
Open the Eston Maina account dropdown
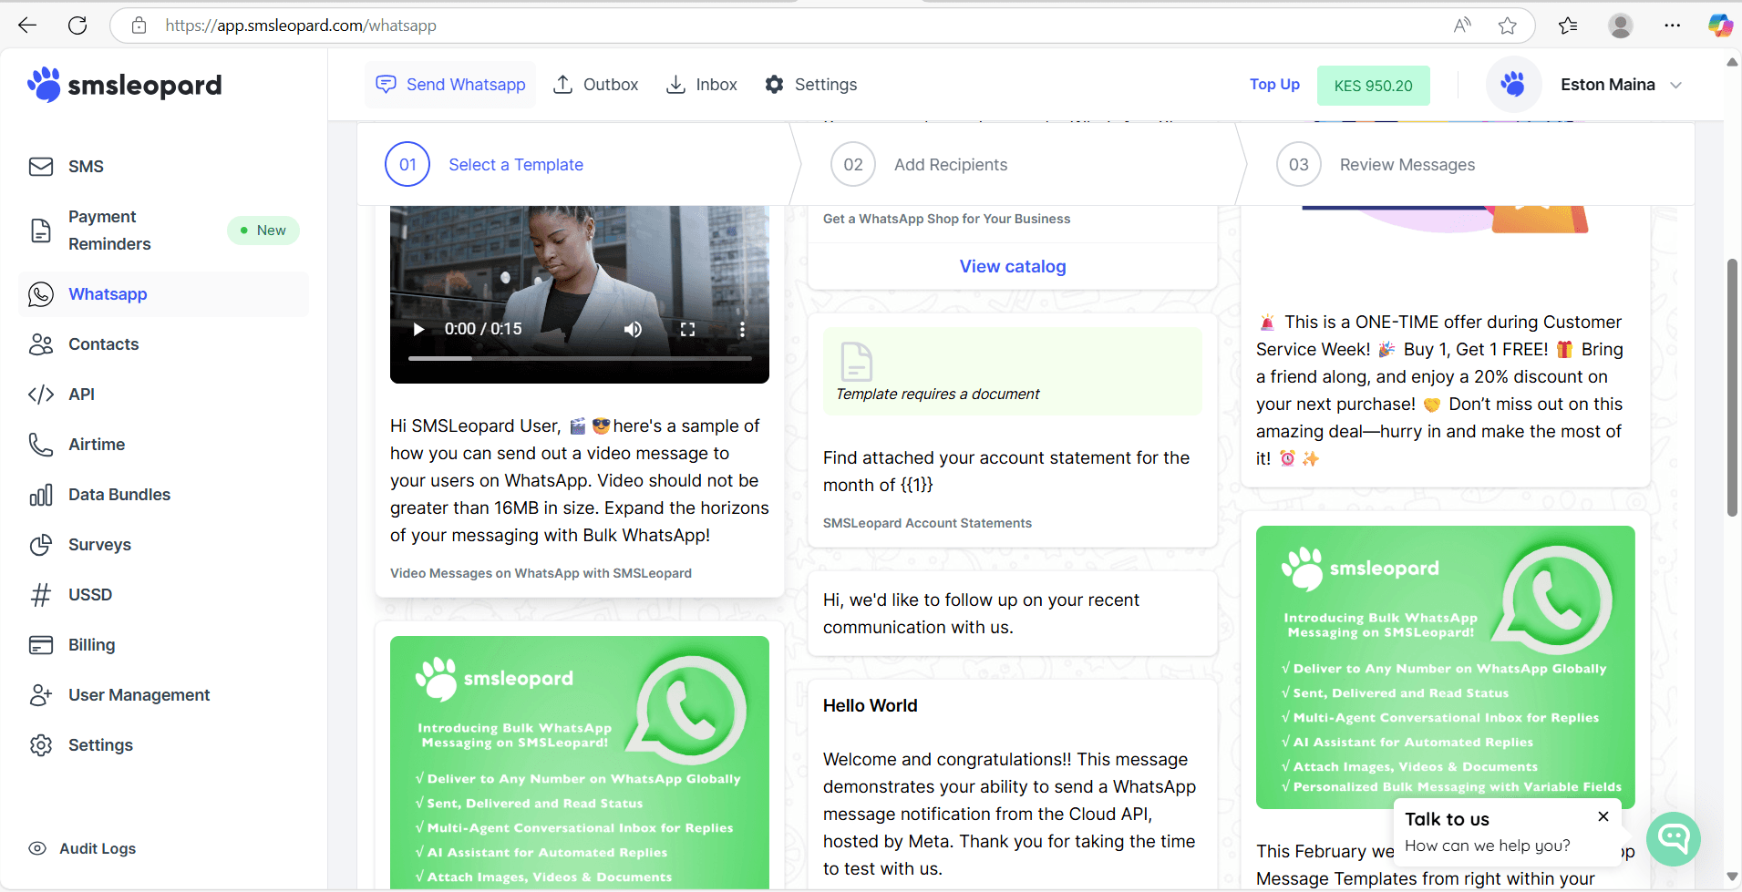1621,85
